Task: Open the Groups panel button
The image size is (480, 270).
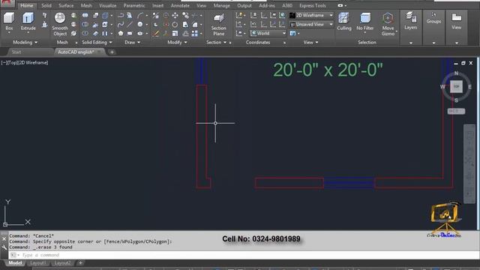Action: click(433, 18)
